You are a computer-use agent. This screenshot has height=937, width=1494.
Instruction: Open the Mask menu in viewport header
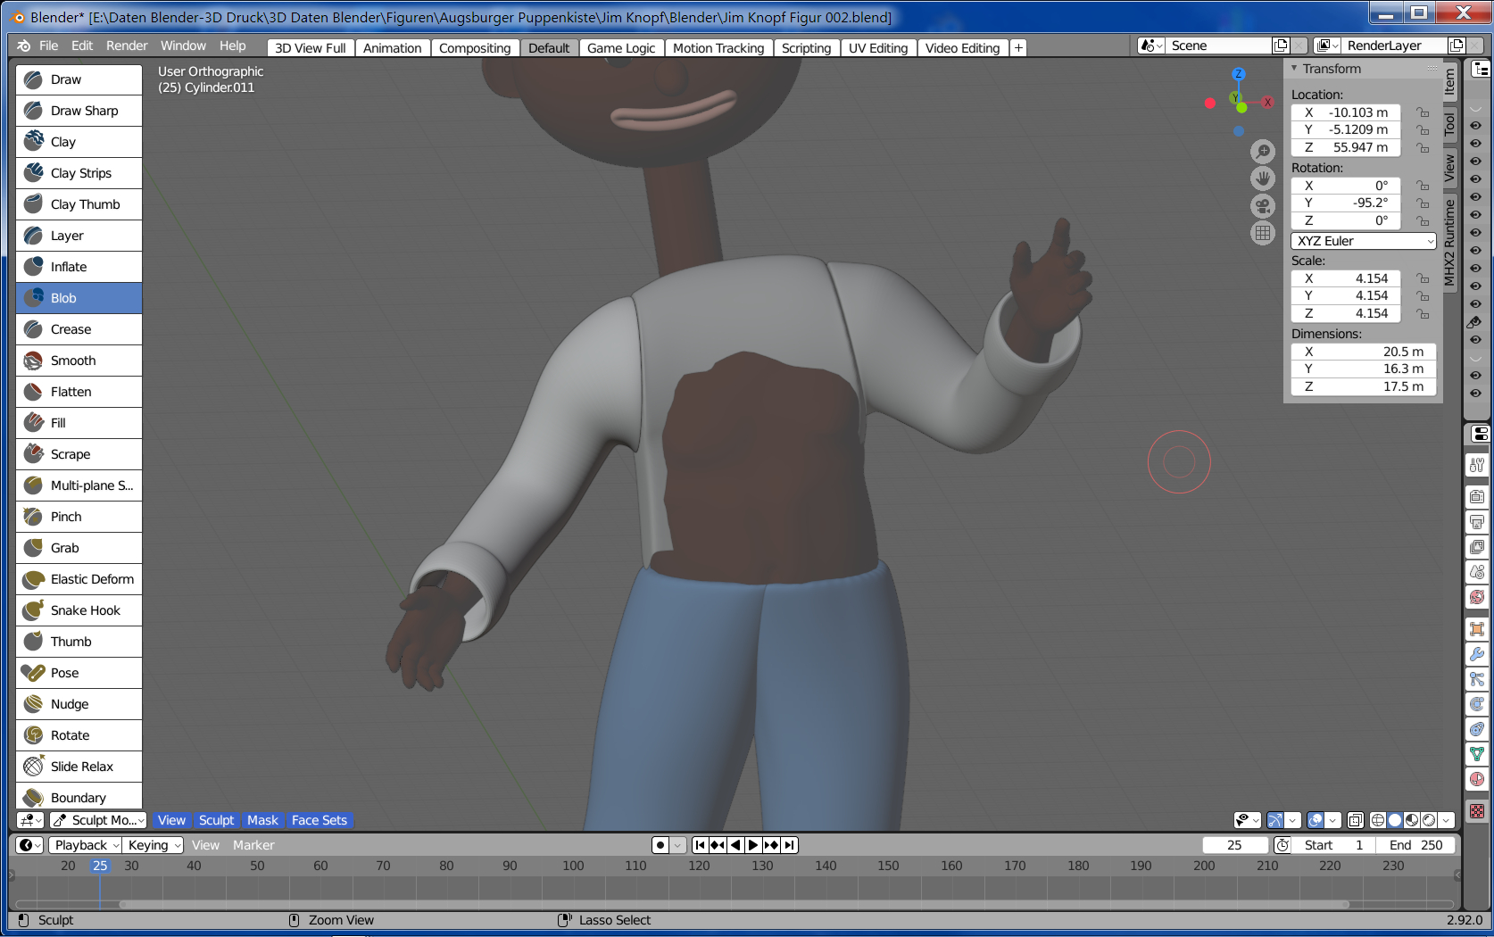tap(262, 820)
